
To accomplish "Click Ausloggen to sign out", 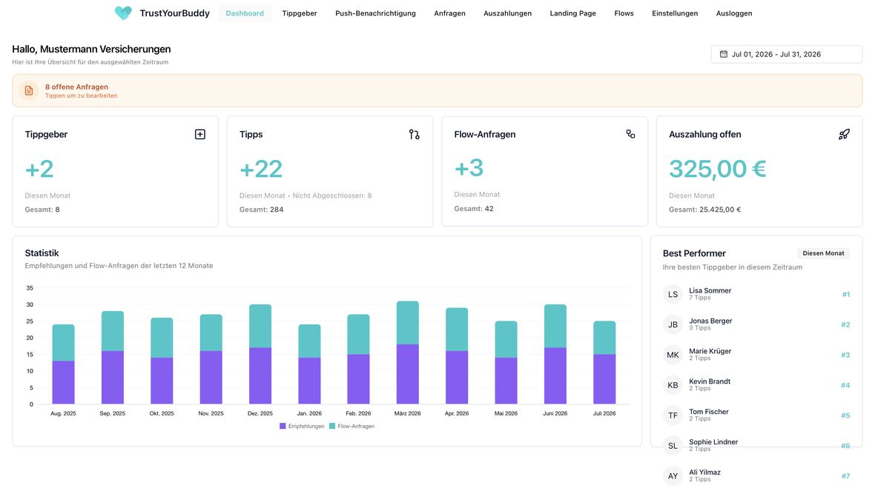I will point(734,13).
